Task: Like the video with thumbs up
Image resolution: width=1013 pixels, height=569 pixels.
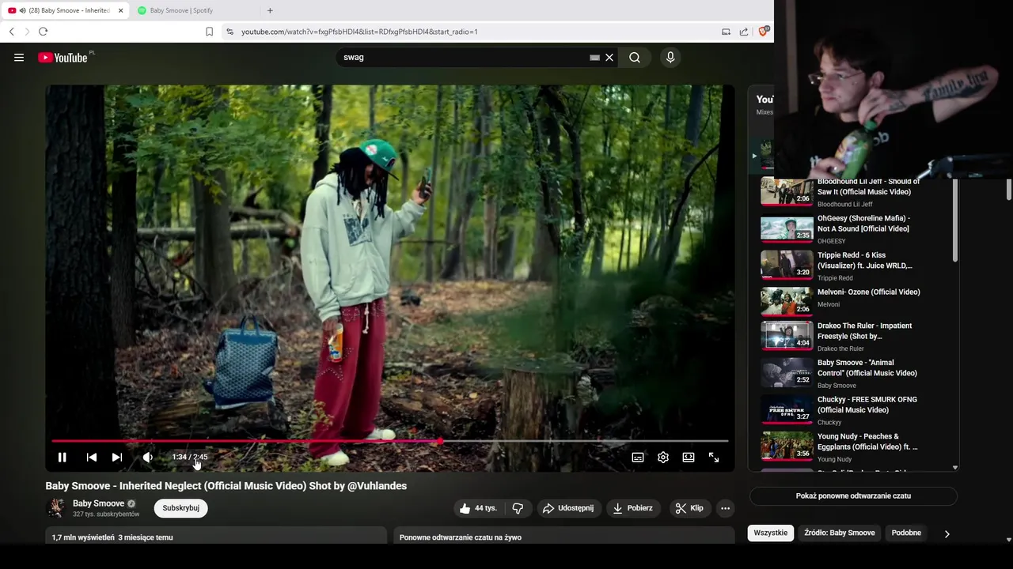Action: [479, 508]
